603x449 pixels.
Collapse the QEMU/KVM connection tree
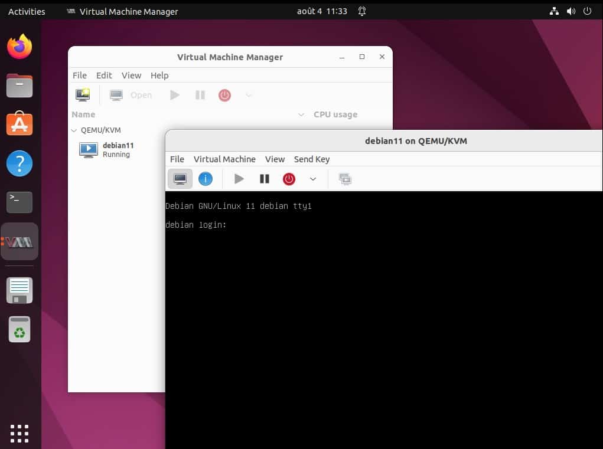coord(74,130)
